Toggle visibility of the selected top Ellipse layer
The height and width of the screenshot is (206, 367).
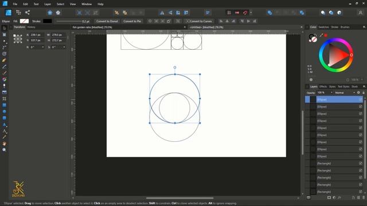361,100
